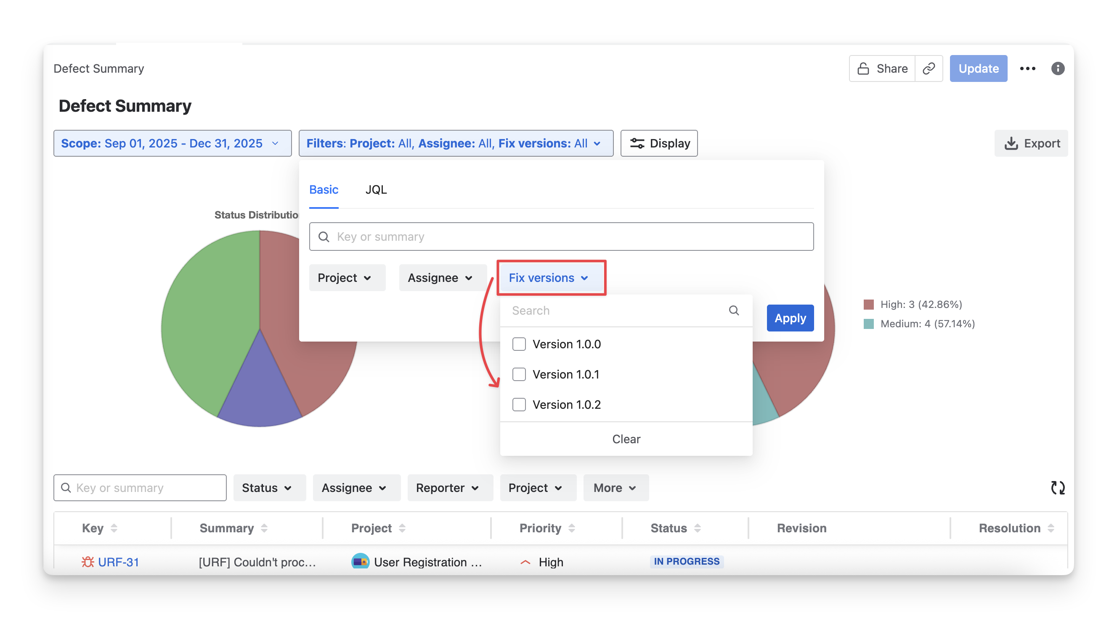Click the URF-31 bug issue icon

tap(88, 562)
